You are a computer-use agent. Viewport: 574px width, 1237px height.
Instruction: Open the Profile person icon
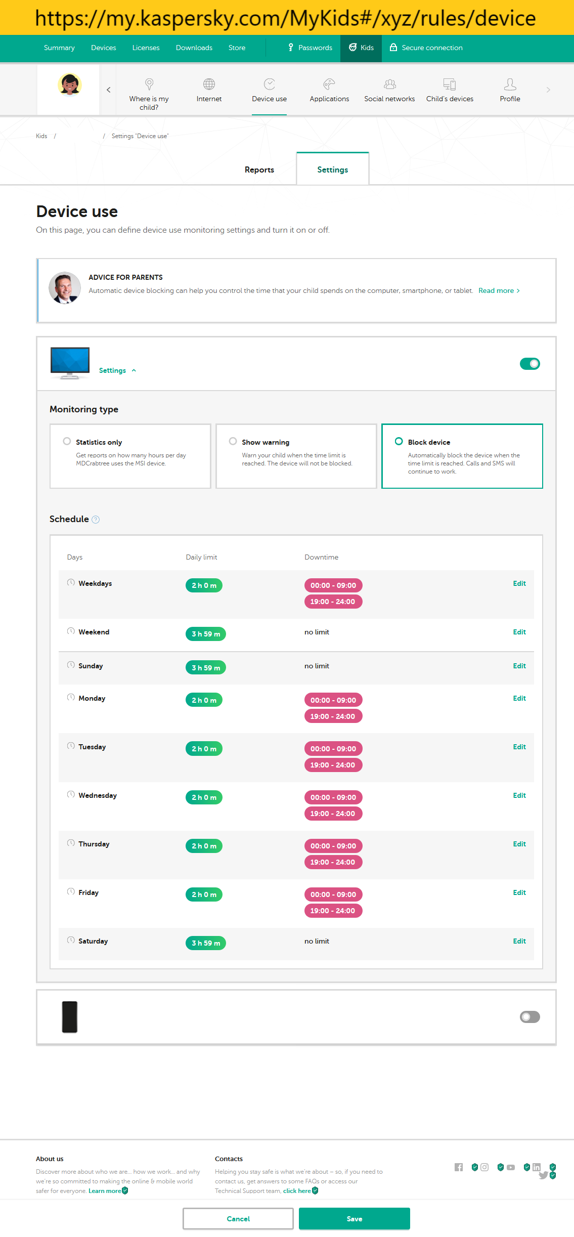(510, 84)
